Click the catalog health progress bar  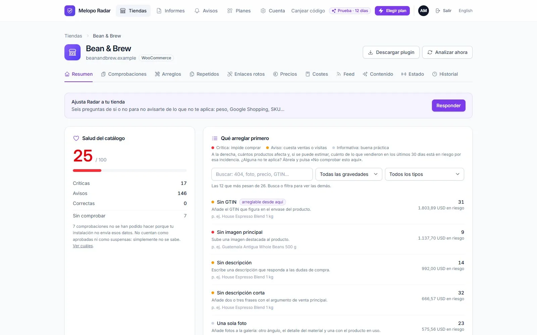130,171
